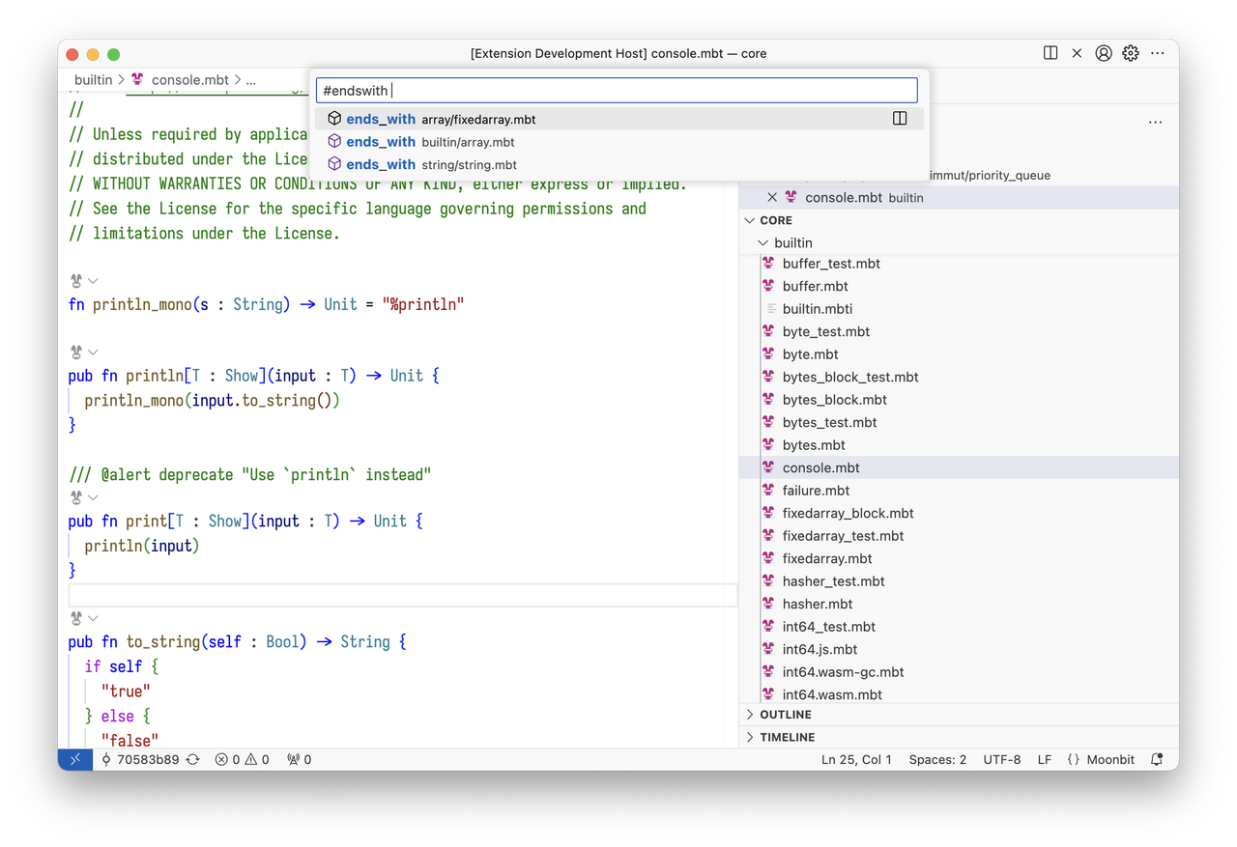The height and width of the screenshot is (847, 1237).
Task: Close console.mbt in open editors list
Action: point(772,197)
